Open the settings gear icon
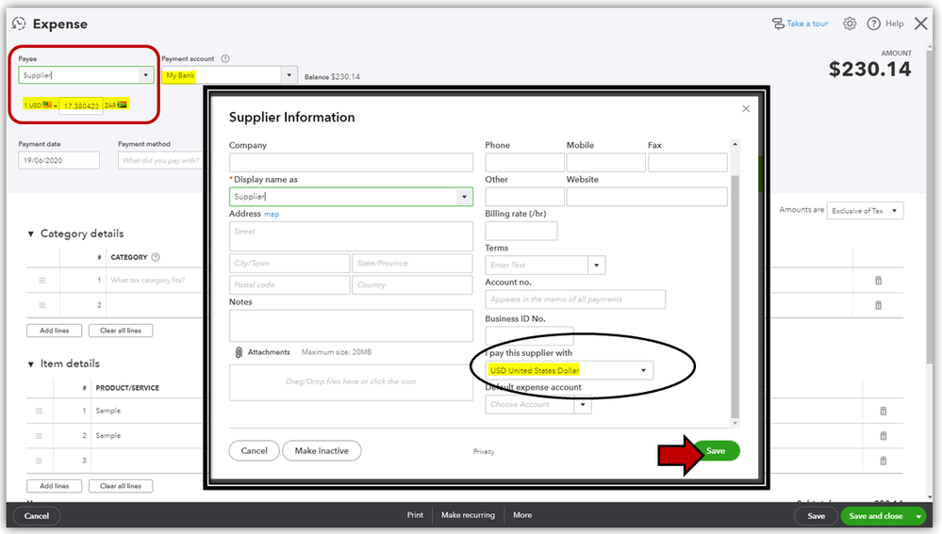This screenshot has width=942, height=534. coord(849,24)
